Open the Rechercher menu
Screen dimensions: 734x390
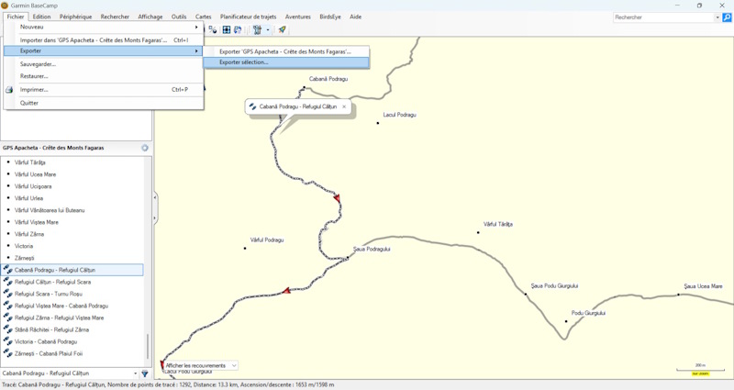[x=115, y=17]
